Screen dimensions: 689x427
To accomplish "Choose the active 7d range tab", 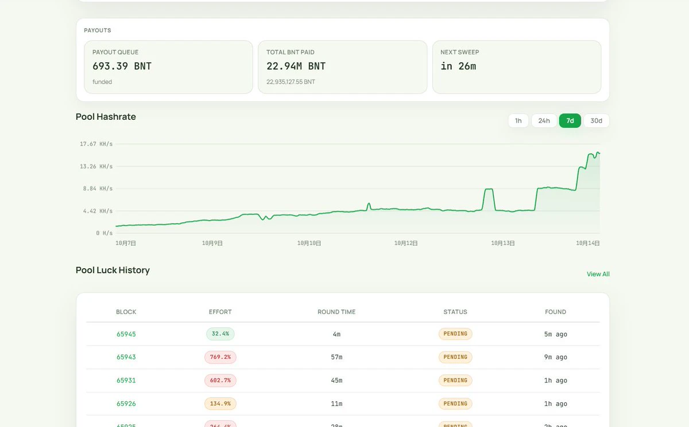I will pos(570,120).
